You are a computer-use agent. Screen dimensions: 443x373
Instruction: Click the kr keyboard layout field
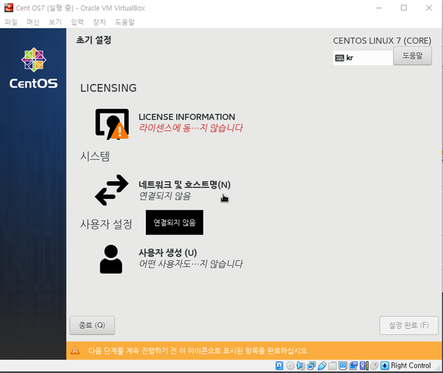(363, 58)
